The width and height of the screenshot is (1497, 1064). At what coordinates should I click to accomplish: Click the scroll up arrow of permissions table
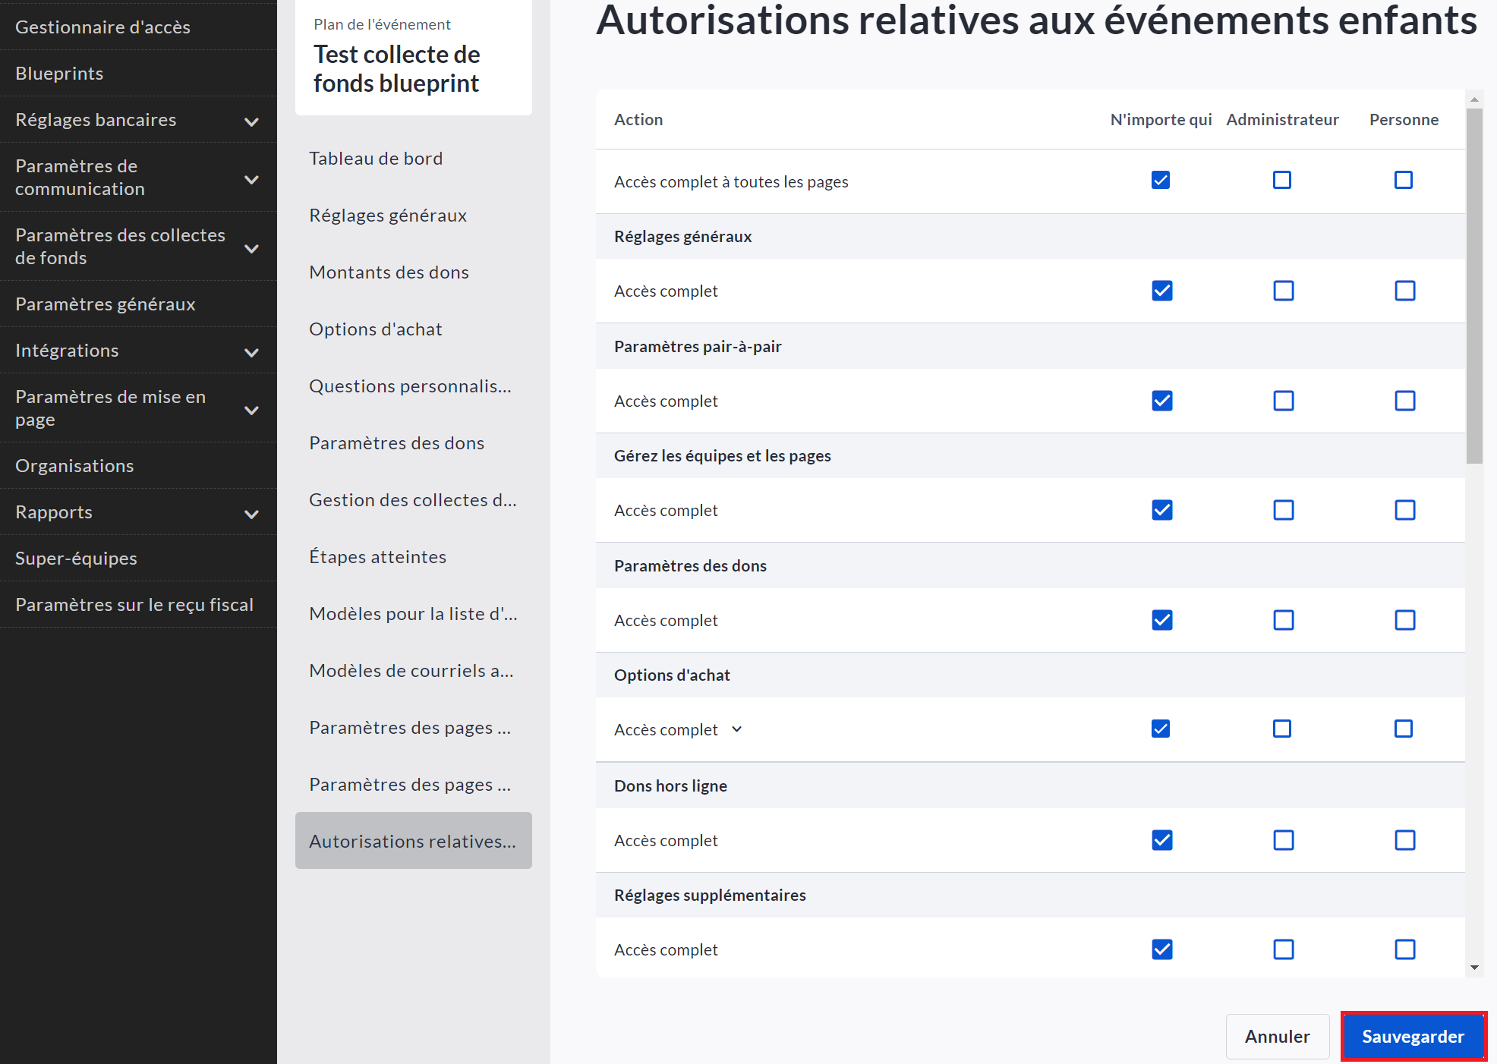pyautogui.click(x=1474, y=99)
